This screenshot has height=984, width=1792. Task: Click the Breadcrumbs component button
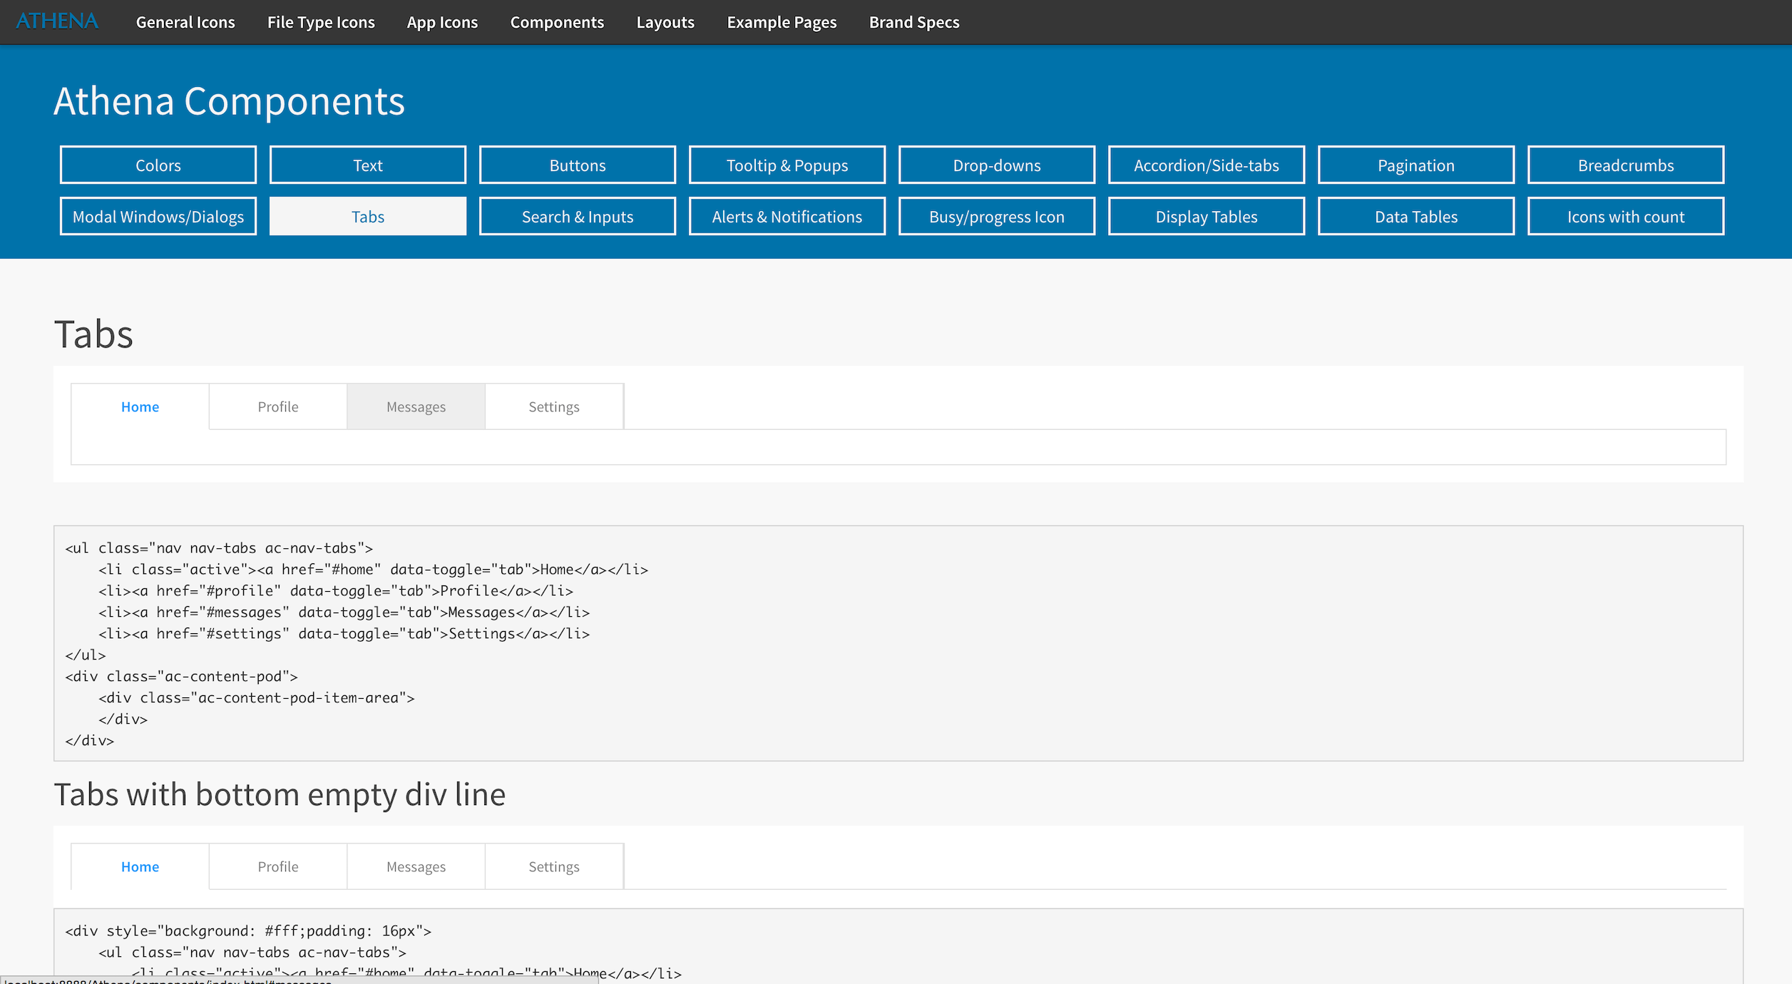coord(1625,165)
